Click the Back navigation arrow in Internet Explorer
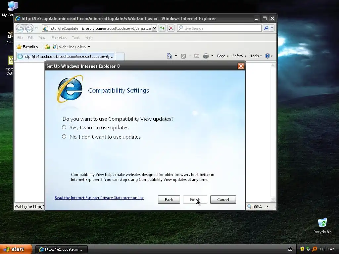The height and width of the screenshot is (254, 339). coord(20,28)
